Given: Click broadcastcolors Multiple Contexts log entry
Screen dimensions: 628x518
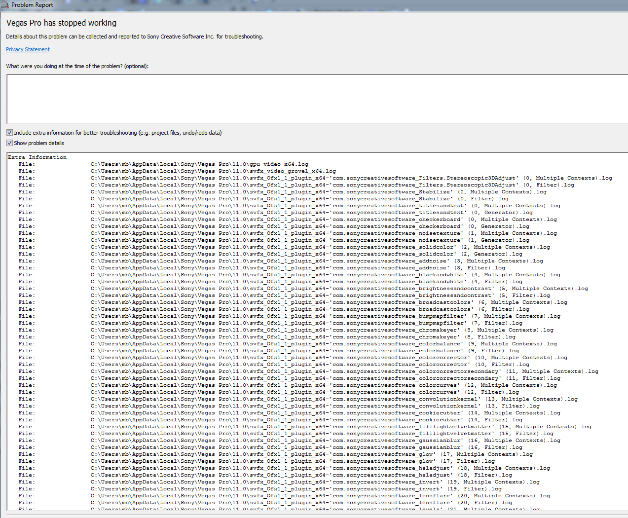Looking at the screenshot, I should point(293,302).
